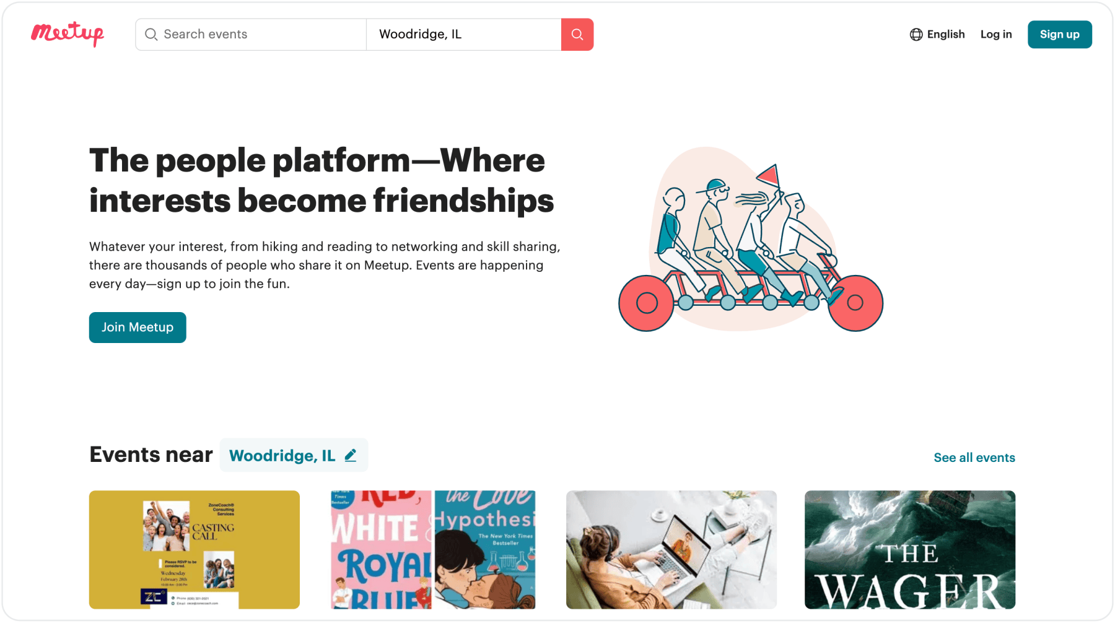Click the Meetup logo
Screen dimensions: 1115x626
[67, 35]
